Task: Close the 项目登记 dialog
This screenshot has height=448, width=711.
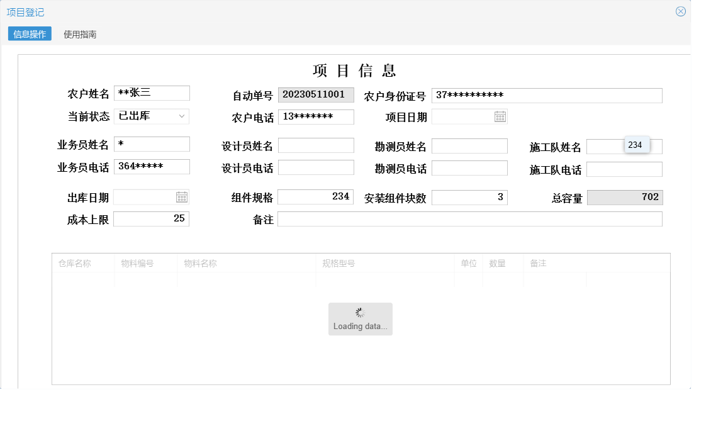Action: [680, 11]
